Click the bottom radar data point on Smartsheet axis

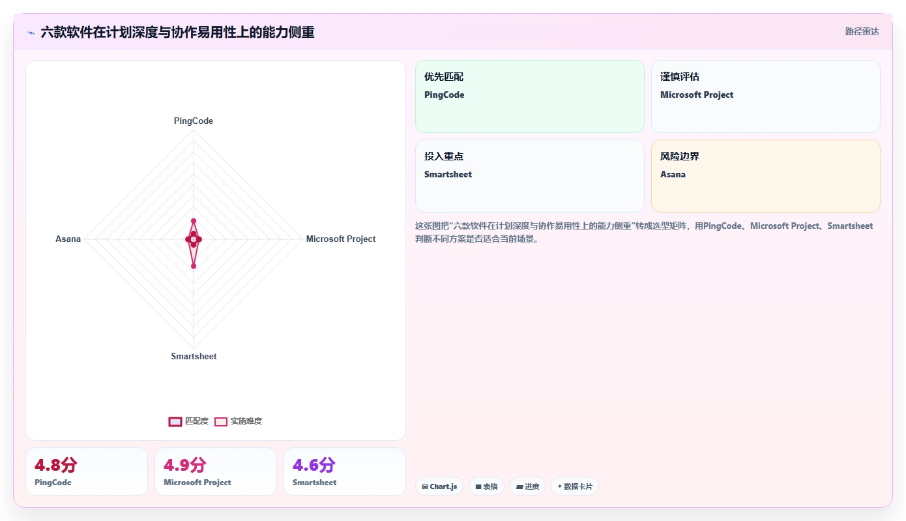pos(194,266)
